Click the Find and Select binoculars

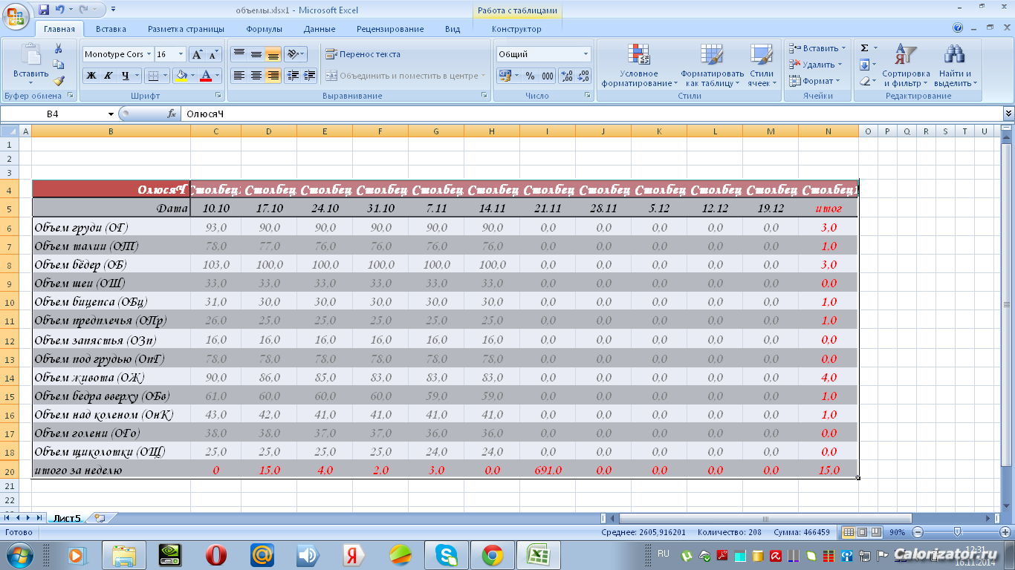[x=954, y=56]
